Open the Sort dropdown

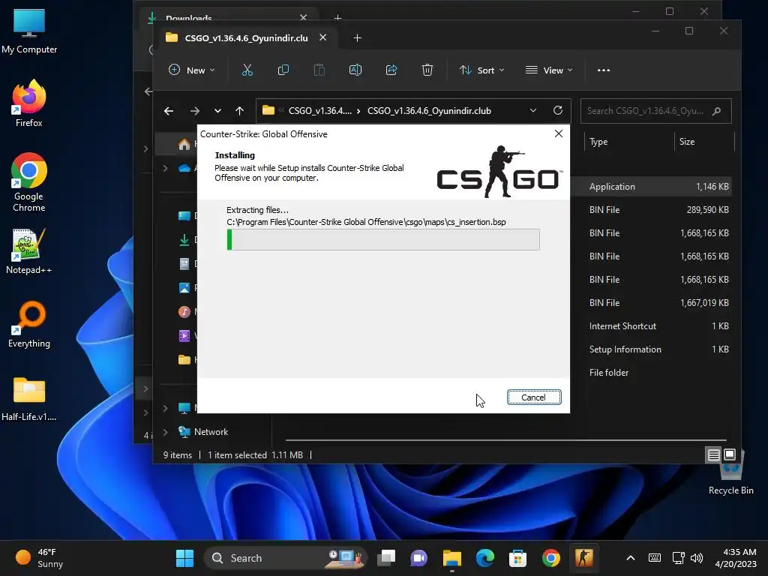(x=482, y=70)
